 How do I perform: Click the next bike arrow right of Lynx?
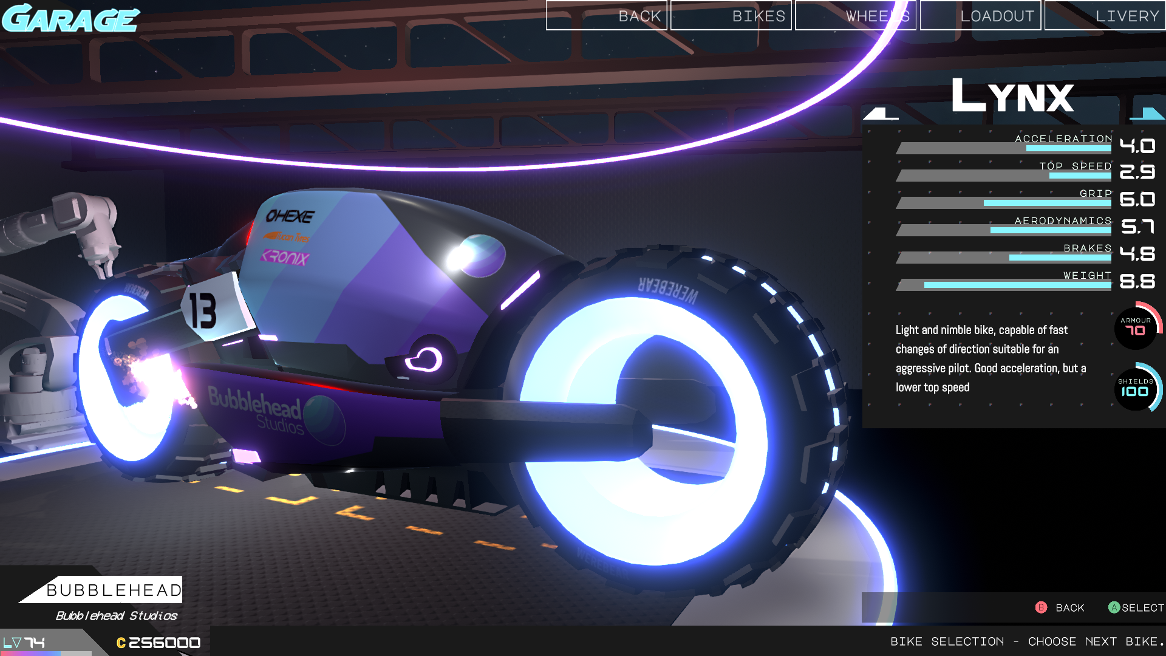click(1148, 114)
